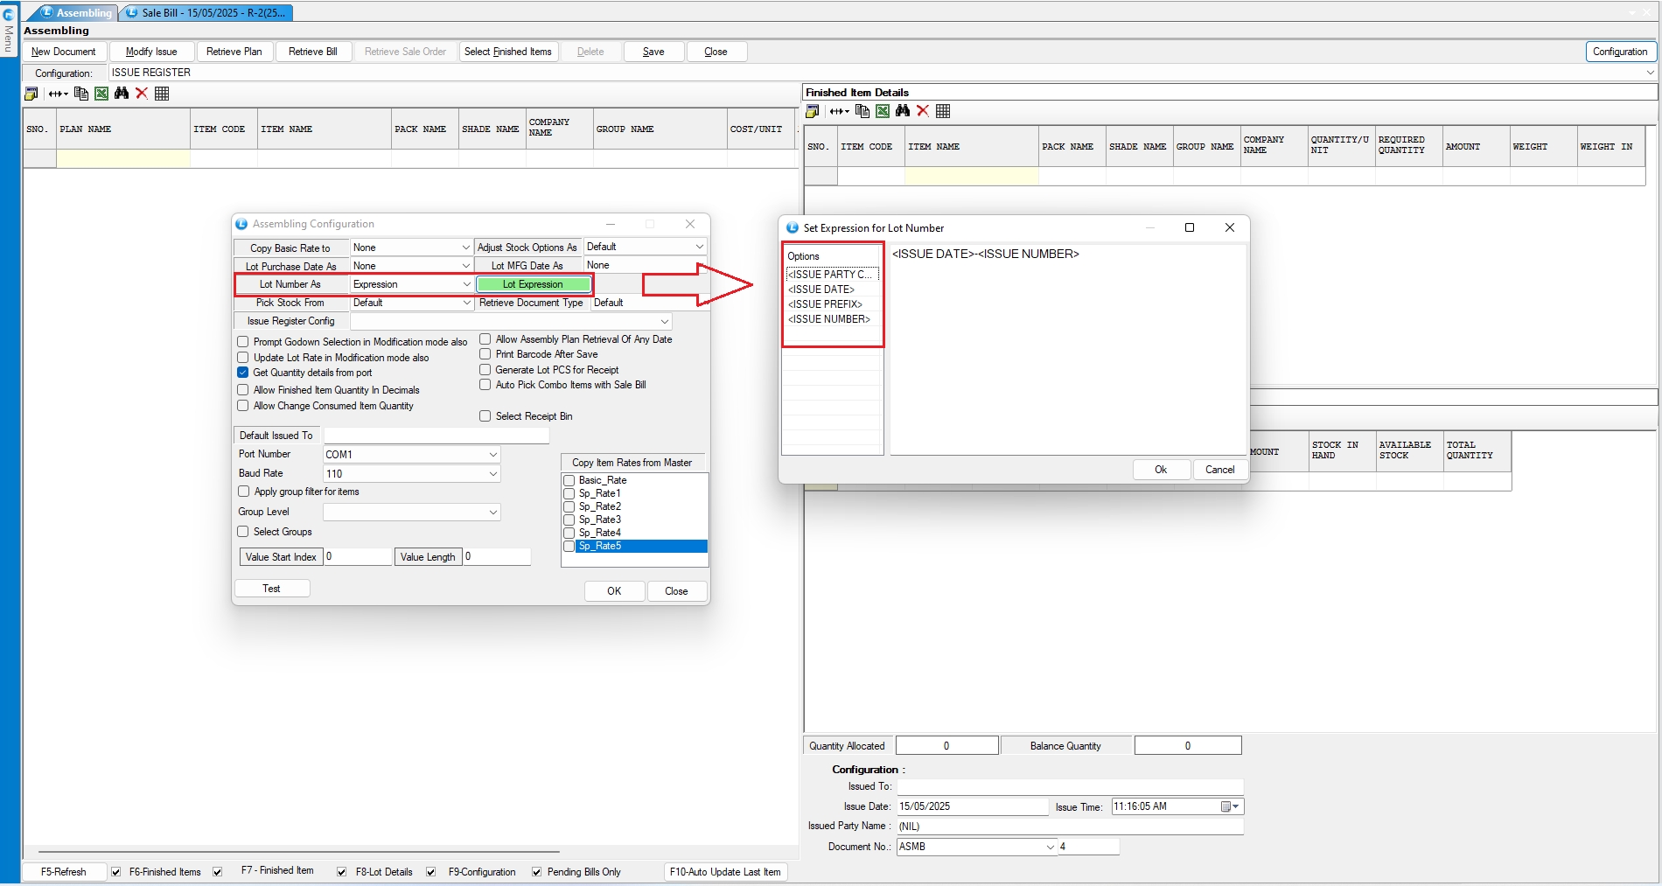1662x886 pixels.
Task: Tick the Sp_Rate5 checkbox
Action: (x=569, y=546)
